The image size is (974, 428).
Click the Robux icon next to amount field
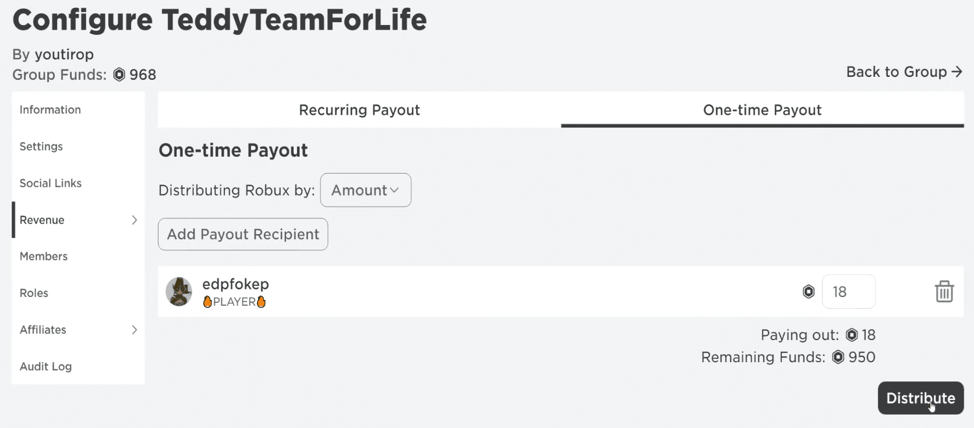coord(809,292)
